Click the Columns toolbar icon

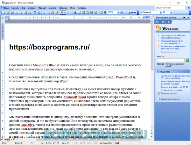(91, 12)
